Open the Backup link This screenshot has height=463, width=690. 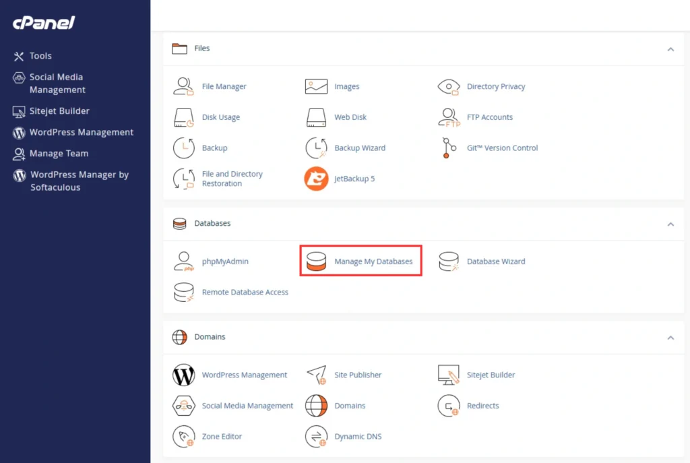coord(215,148)
